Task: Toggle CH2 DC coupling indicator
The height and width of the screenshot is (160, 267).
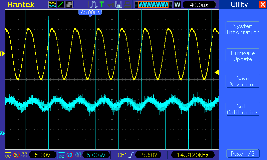Action: (x=61, y=155)
